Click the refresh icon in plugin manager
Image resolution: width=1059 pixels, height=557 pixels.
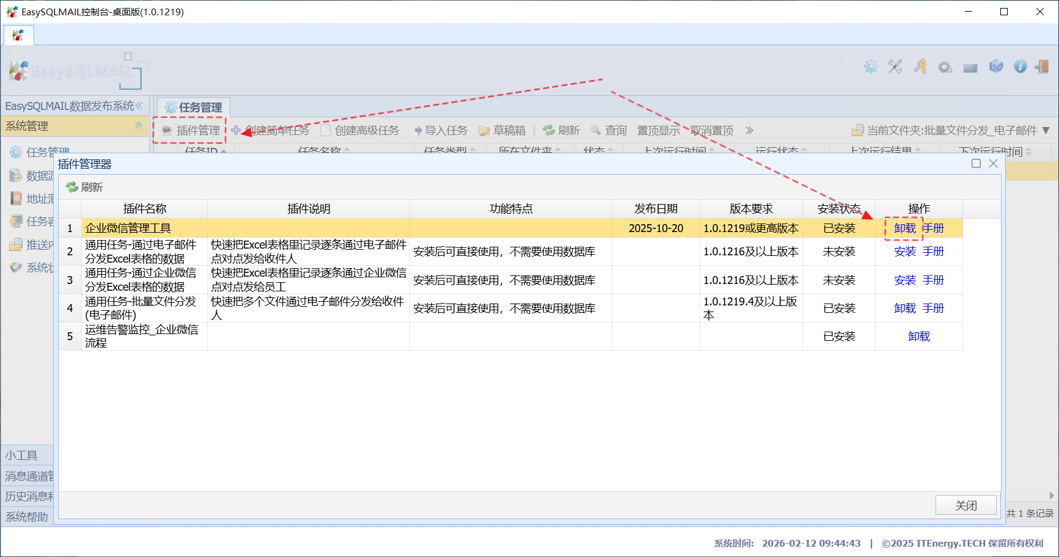pyautogui.click(x=73, y=187)
